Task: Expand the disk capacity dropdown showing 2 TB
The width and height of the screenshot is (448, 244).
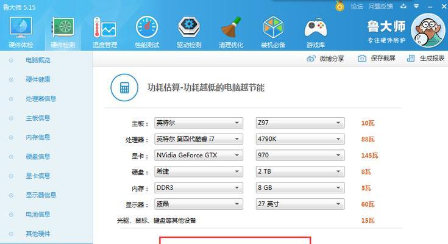Action: (300, 171)
